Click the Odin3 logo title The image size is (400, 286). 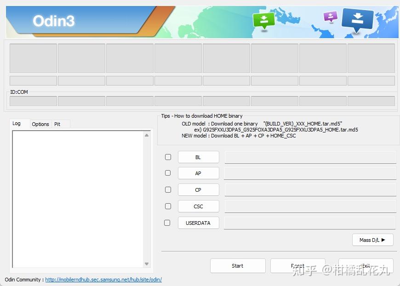point(54,21)
